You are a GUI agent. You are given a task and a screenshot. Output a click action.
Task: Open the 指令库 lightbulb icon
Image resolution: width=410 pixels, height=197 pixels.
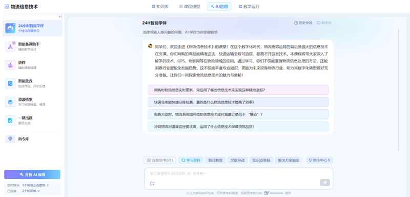pos(10,139)
